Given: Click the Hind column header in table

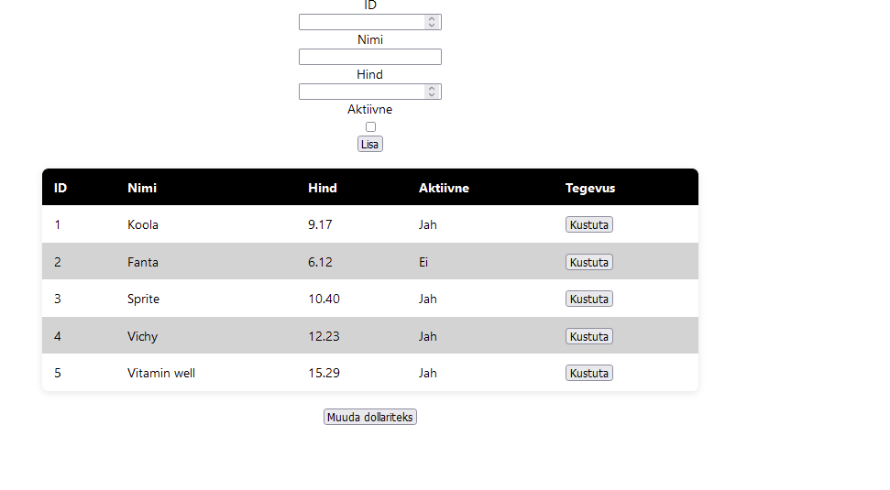Looking at the screenshot, I should point(323,188).
